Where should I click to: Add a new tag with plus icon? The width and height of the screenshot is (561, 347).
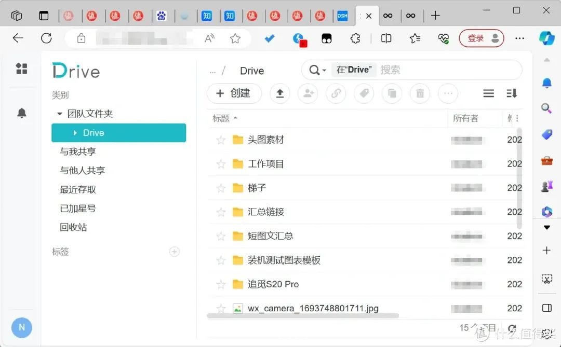coord(175,252)
